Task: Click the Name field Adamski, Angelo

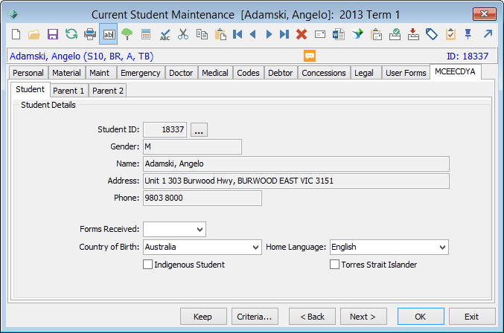Action: click(296, 164)
